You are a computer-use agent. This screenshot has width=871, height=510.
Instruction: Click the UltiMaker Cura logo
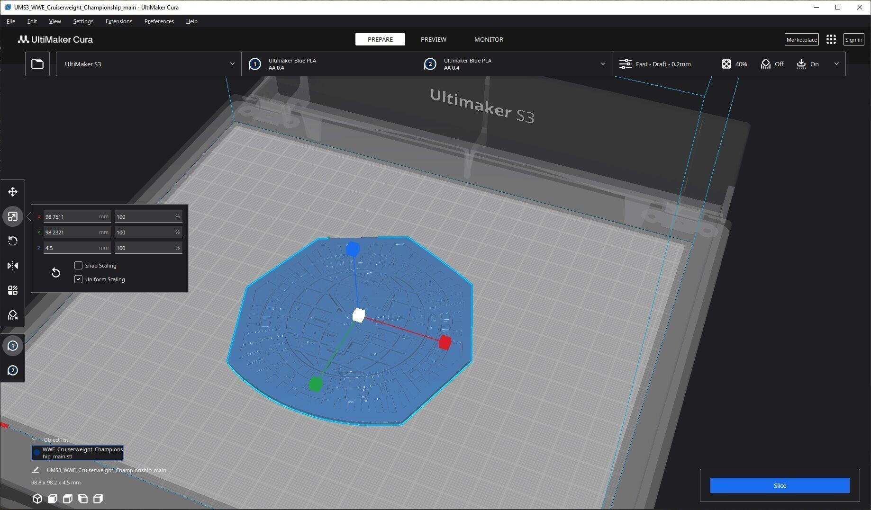pos(55,40)
